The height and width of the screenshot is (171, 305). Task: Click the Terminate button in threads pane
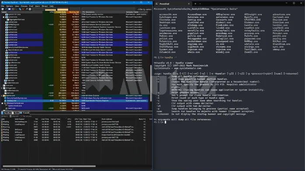(x=26, y=116)
